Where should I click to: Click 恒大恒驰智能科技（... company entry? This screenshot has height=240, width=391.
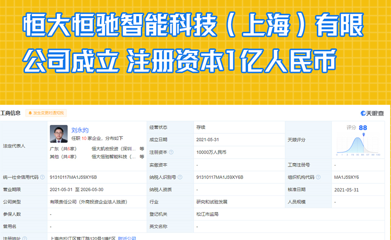[x=113, y=157]
